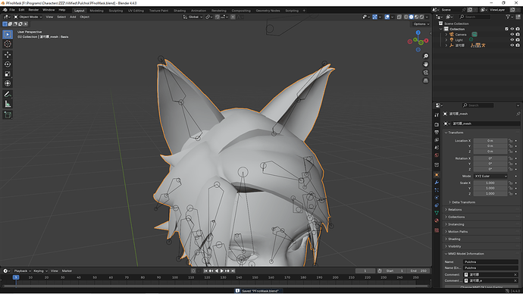Toggle X-ray display mode

point(399,17)
